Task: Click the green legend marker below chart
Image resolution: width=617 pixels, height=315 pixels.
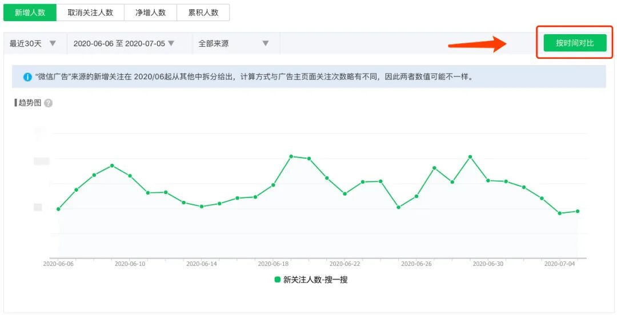Action: point(278,280)
